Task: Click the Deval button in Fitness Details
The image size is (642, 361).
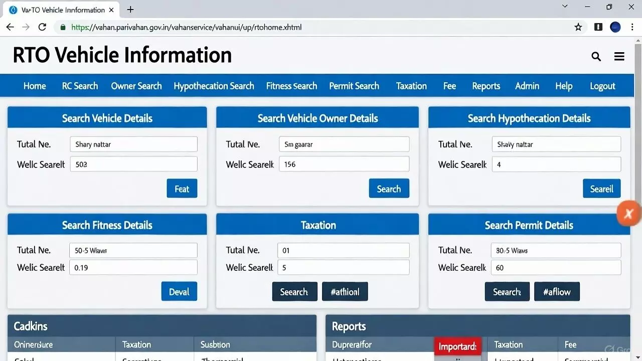Action: [179, 291]
